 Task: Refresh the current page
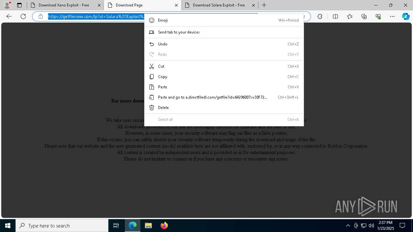23,16
